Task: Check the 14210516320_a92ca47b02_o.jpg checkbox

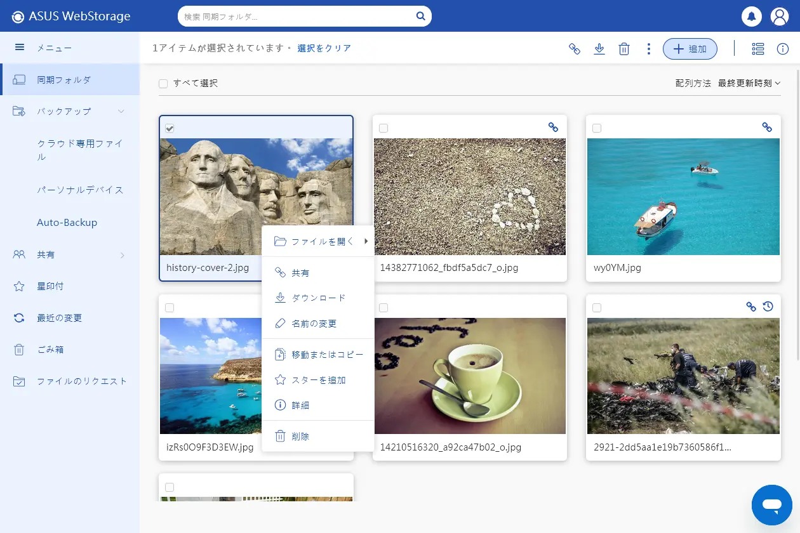Action: [x=383, y=308]
